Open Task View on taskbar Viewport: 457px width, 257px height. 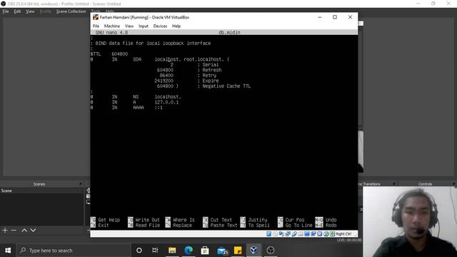coord(155,251)
